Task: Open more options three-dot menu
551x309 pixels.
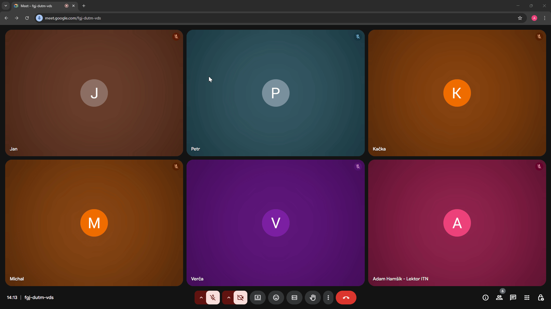Action: click(x=328, y=298)
